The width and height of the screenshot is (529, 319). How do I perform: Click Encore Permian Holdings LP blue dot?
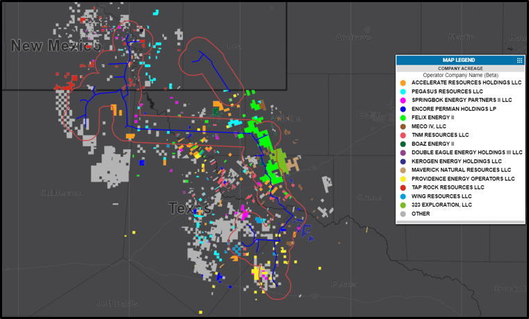click(x=402, y=109)
